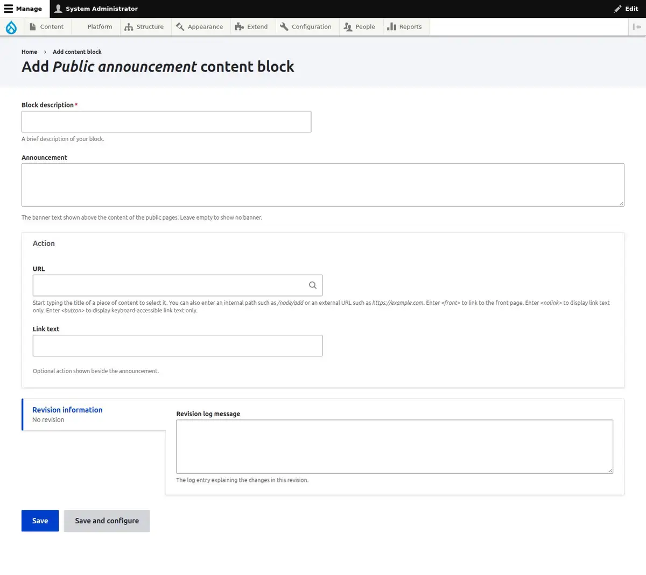The image size is (646, 575).
Task: Click the Action fieldset heading
Action: click(x=44, y=243)
